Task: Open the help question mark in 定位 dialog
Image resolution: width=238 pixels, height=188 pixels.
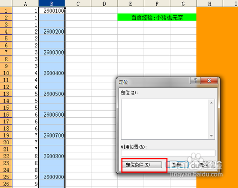Action: [x=195, y=81]
